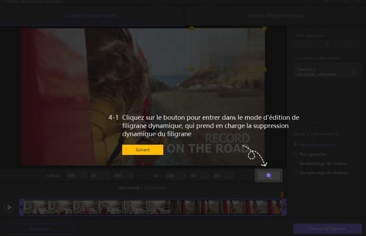Viewport: 366px width, 236px height.
Task: Click the Enlever & Exporter button
Action: pyautogui.click(x=328, y=229)
